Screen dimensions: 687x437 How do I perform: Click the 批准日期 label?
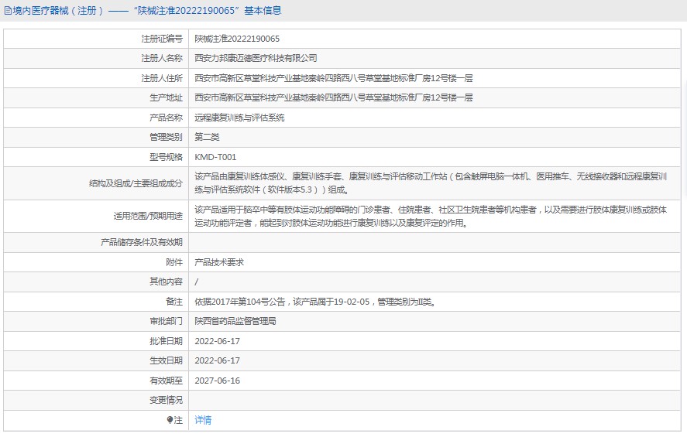166,341
